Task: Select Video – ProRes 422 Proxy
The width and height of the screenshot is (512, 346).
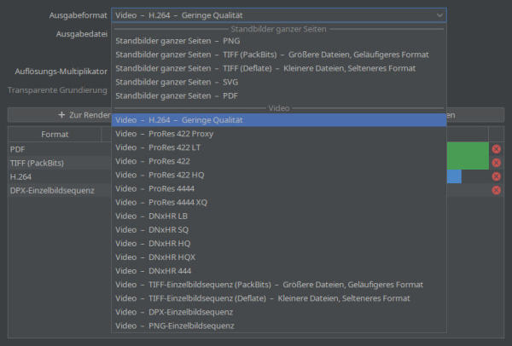Action: pos(279,134)
